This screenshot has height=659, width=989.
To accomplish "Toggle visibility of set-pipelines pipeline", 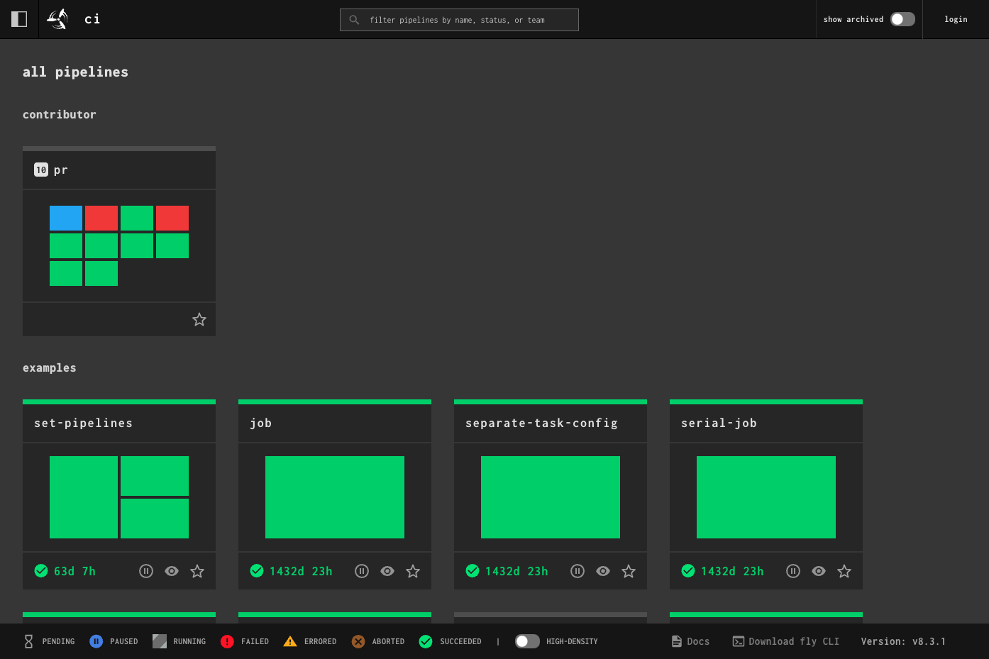I will [x=172, y=571].
